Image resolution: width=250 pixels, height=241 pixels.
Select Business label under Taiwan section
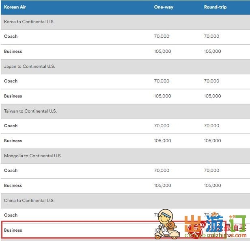click(x=13, y=141)
